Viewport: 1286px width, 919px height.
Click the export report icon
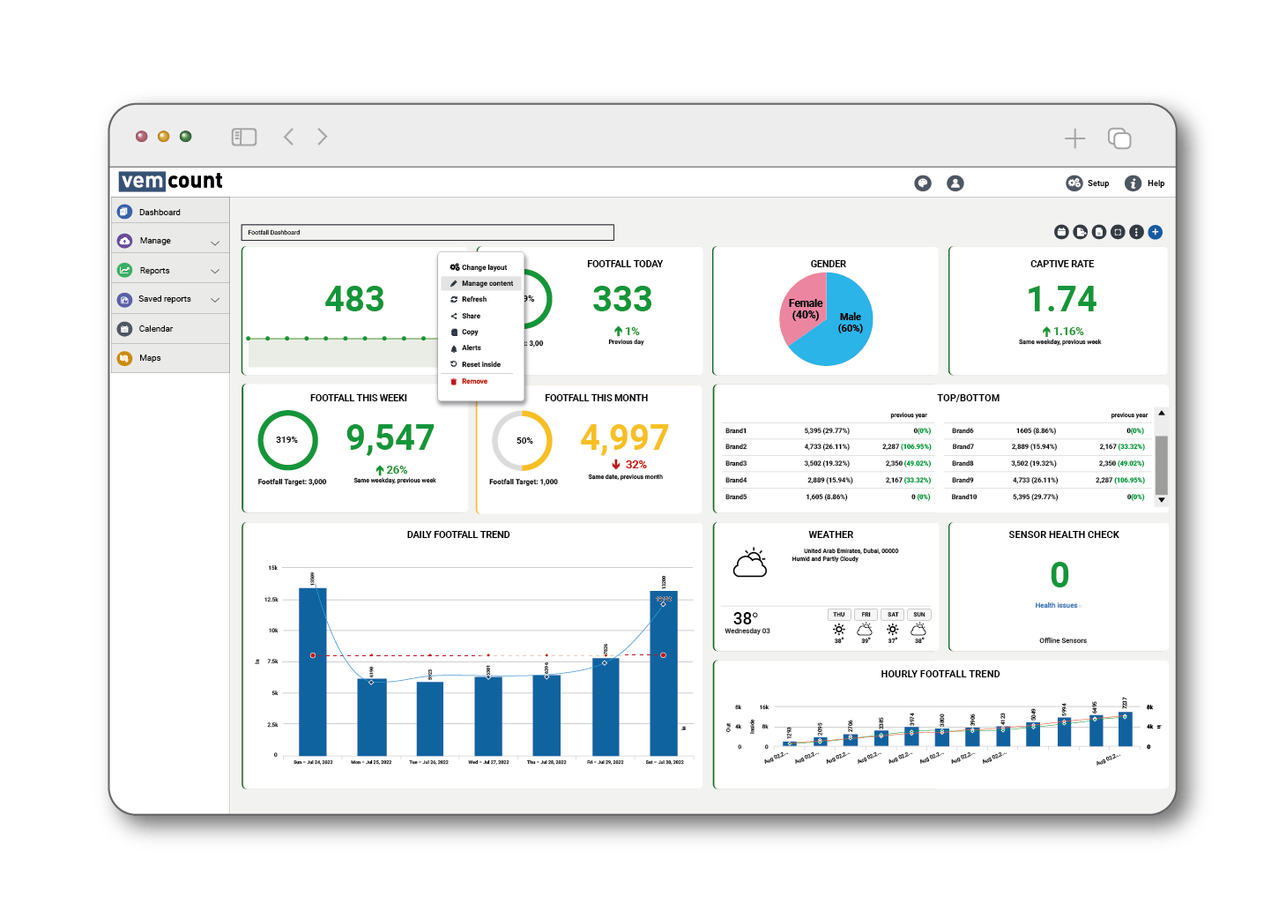click(x=1081, y=232)
